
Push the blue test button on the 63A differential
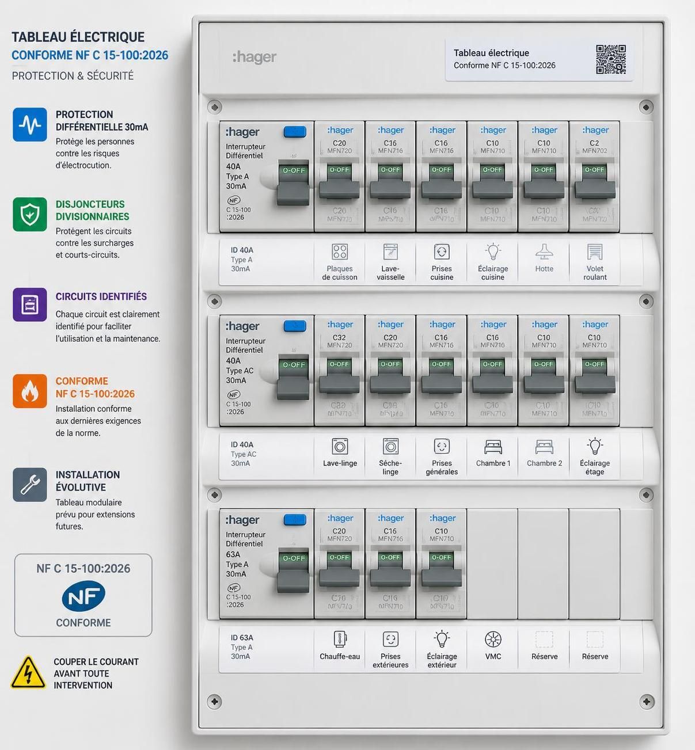point(295,520)
